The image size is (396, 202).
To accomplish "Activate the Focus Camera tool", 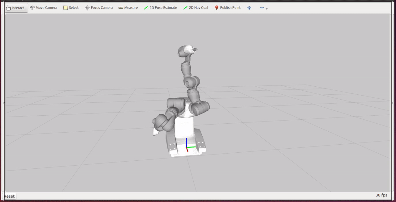I will [x=98, y=8].
